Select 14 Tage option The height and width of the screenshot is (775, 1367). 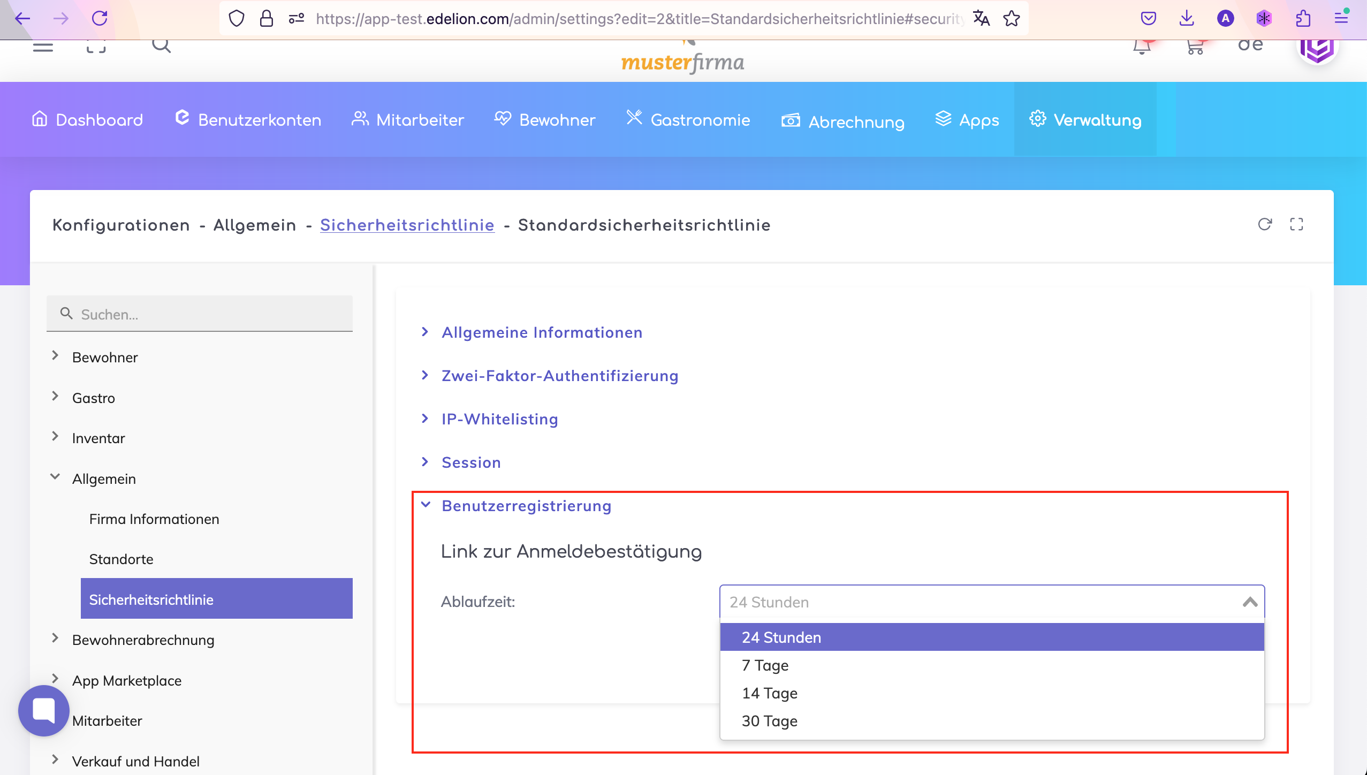[x=769, y=693]
